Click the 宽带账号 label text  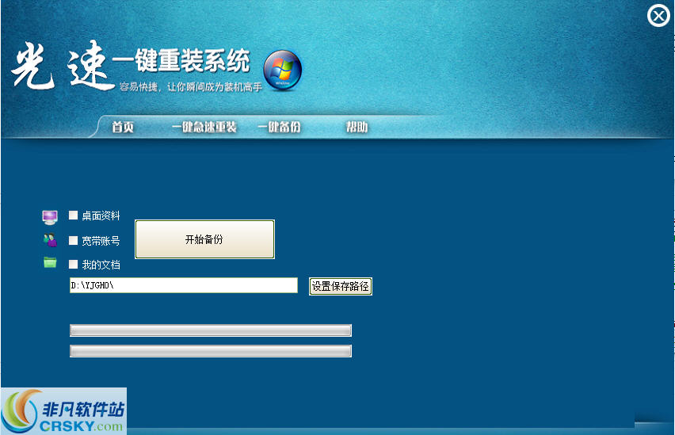(x=101, y=241)
